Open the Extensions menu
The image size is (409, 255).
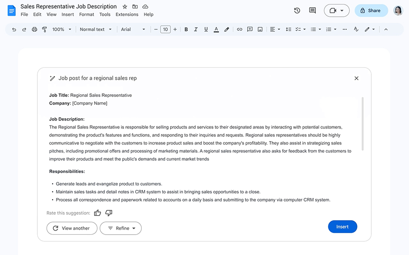point(127,14)
